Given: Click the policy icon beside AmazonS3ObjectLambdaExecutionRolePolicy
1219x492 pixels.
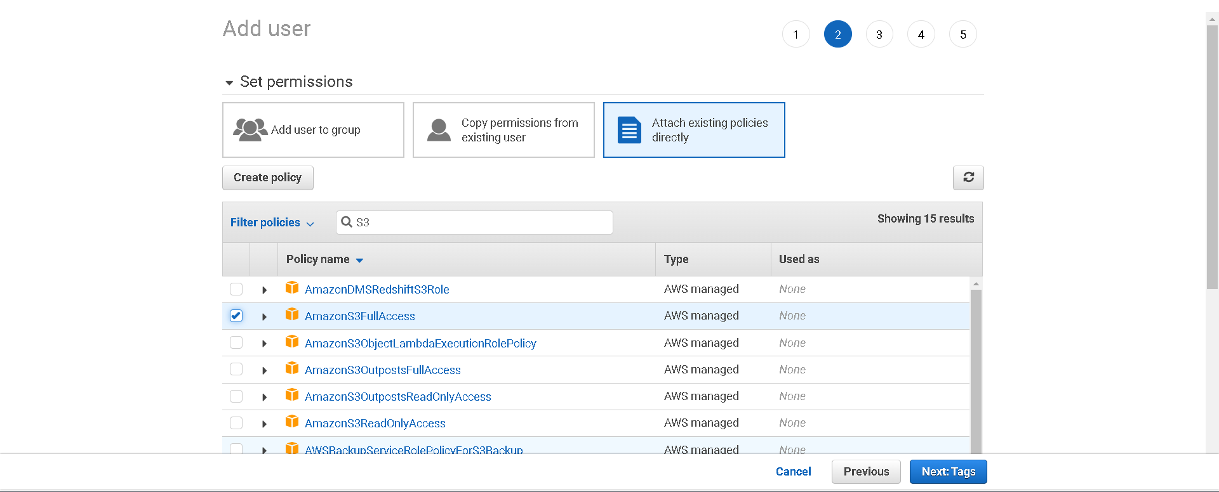Looking at the screenshot, I should (292, 342).
